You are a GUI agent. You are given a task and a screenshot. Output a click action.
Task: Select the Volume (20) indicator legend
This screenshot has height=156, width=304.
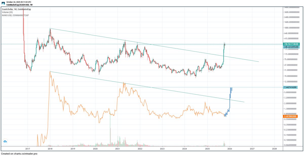(x=8, y=12)
